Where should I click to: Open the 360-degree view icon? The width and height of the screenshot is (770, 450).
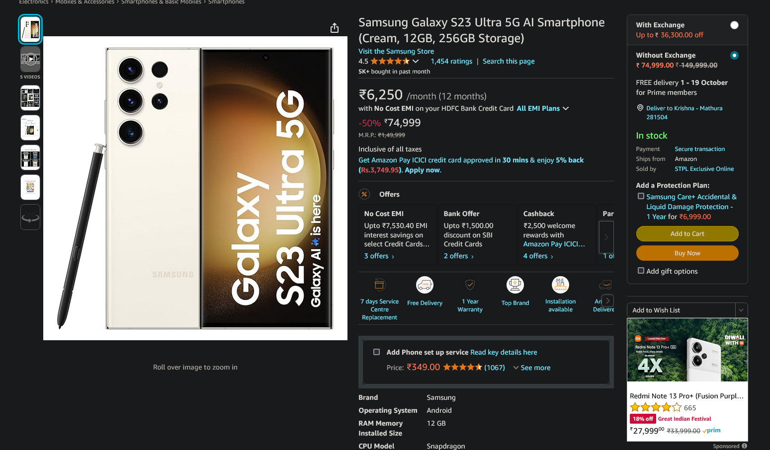30,218
